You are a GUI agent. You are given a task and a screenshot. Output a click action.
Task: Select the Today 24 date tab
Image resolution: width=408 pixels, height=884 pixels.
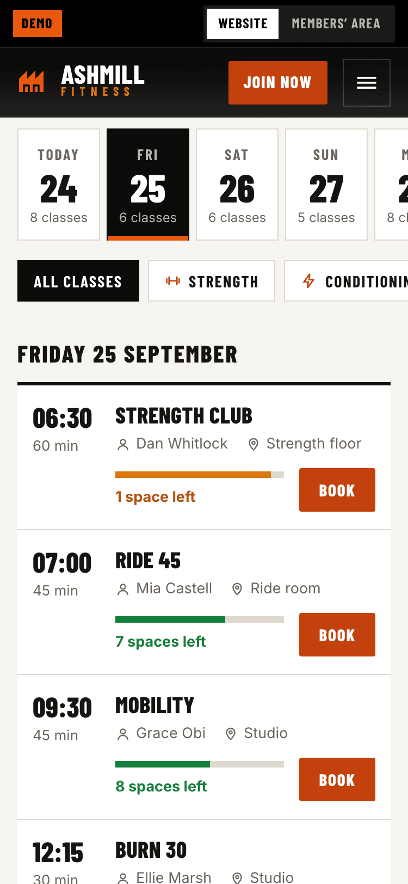coord(59,185)
